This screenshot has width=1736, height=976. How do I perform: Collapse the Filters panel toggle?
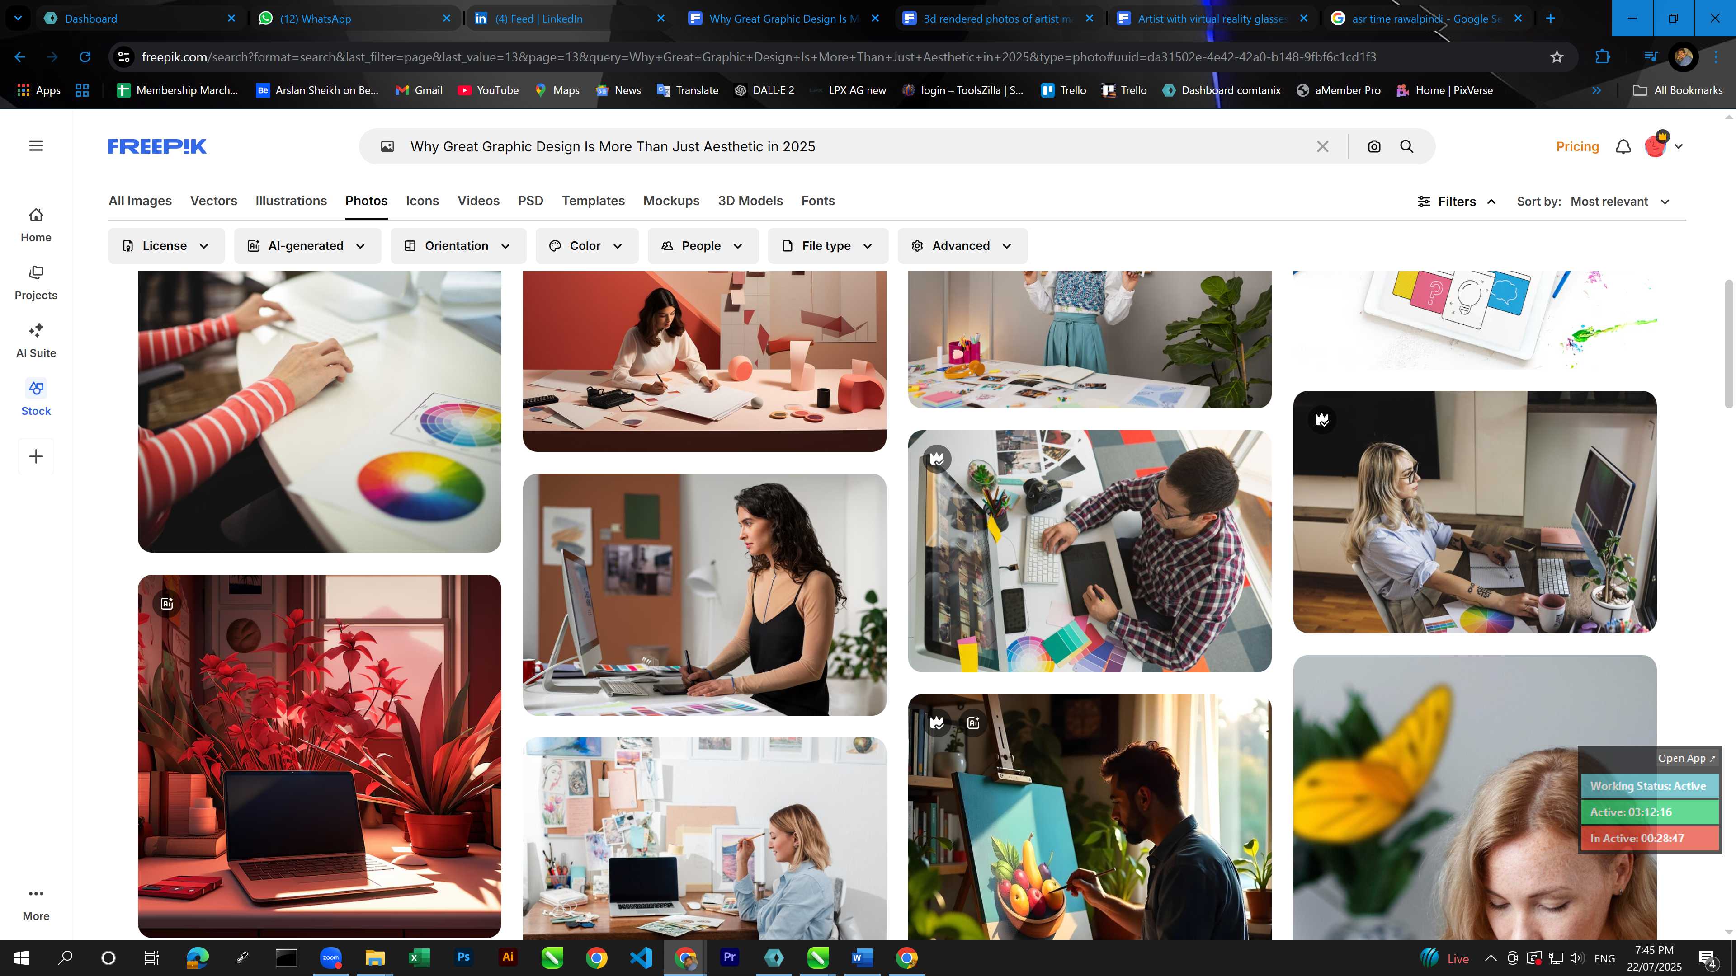[1456, 202]
